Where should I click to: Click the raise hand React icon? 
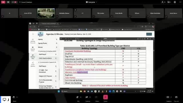14,97
